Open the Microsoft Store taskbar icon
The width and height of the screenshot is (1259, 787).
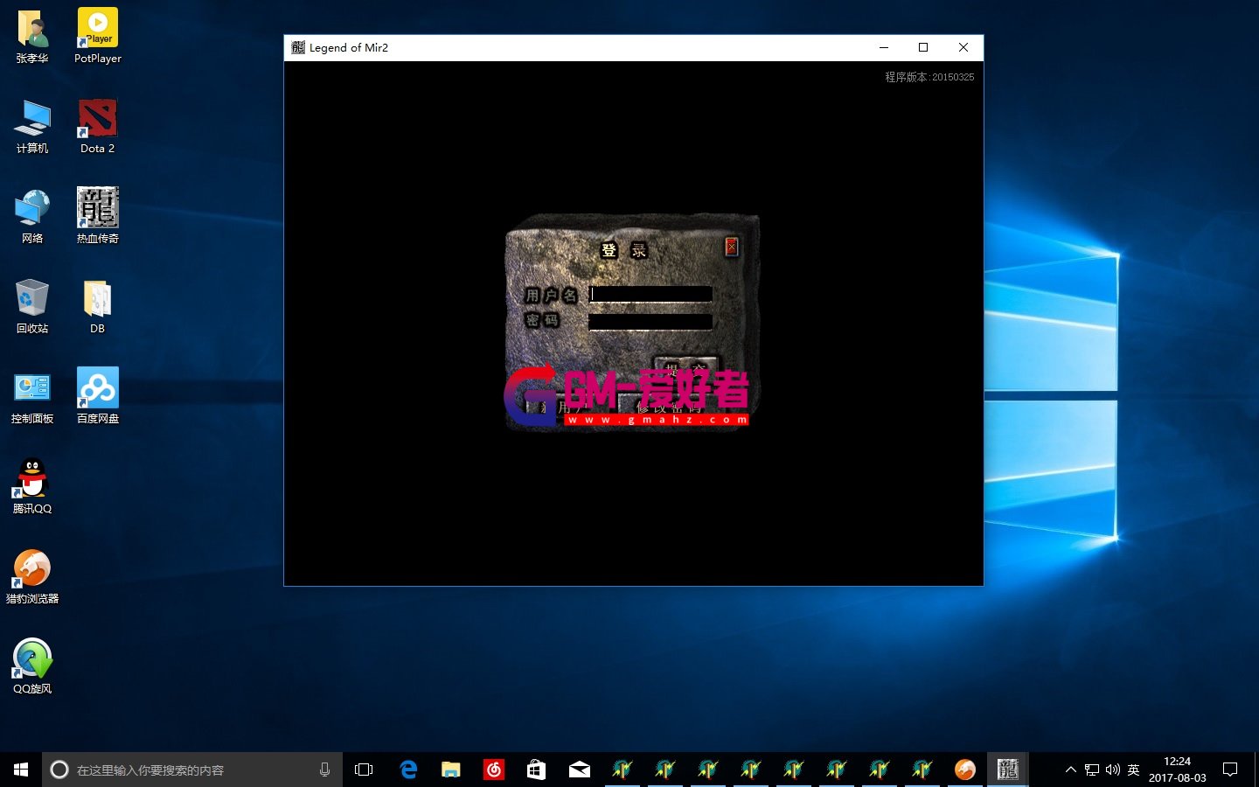[x=536, y=770]
